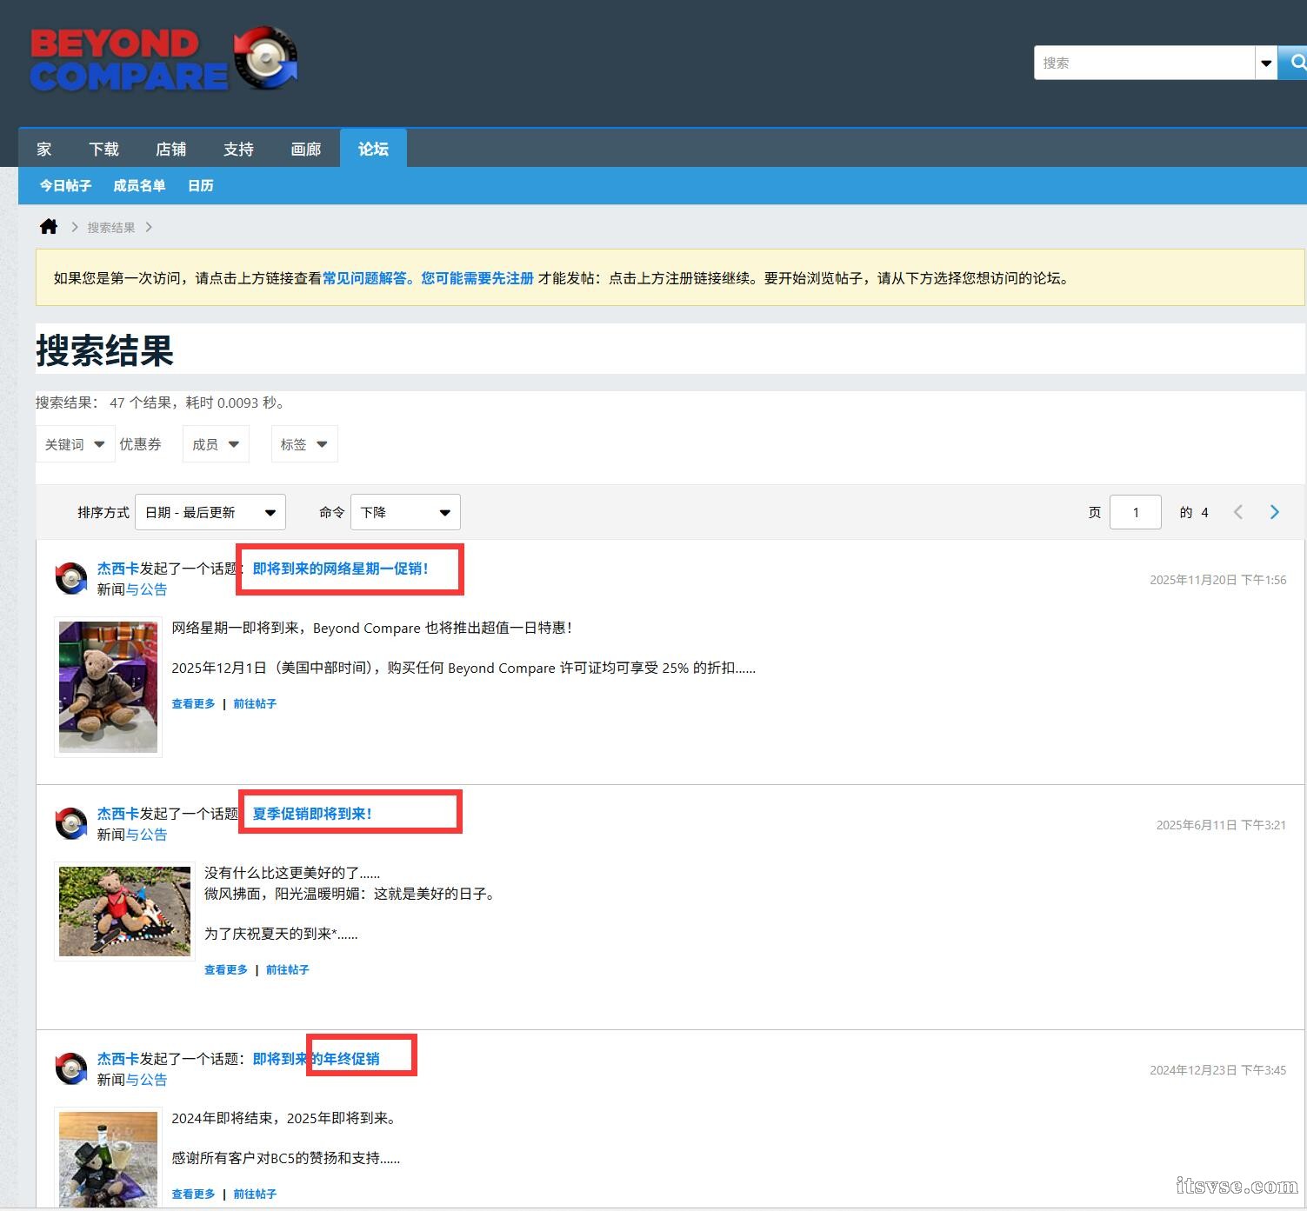
Task: Expand the 标签 filter dropdown
Action: click(x=303, y=443)
